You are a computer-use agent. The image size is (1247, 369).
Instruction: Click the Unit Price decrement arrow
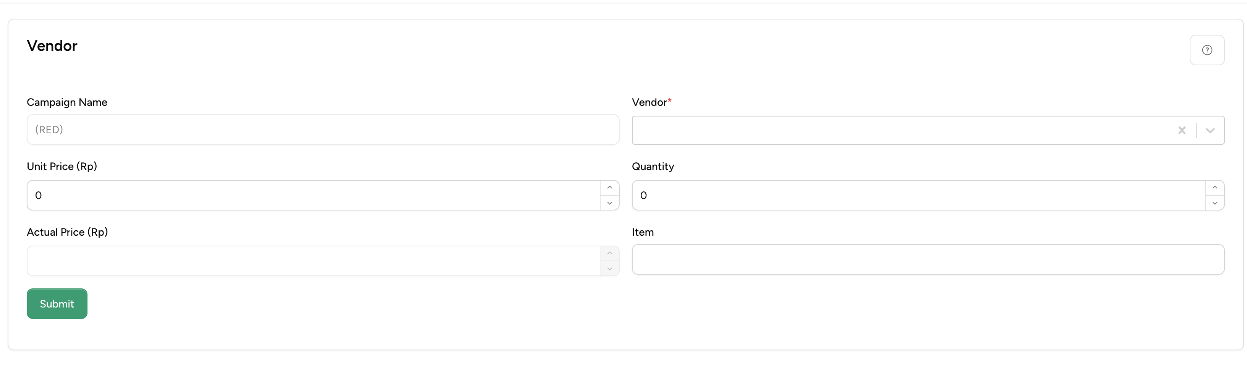click(x=609, y=203)
